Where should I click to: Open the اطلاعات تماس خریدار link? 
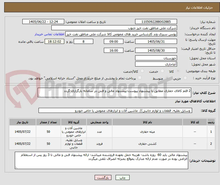(49, 34)
